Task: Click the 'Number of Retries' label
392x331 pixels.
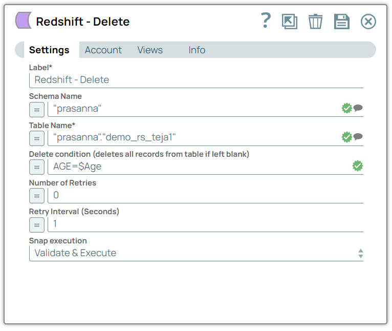Action: pos(62,183)
